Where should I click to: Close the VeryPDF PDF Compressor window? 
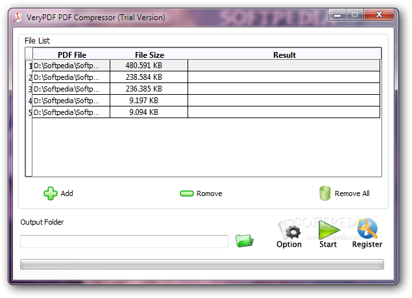point(379,14)
